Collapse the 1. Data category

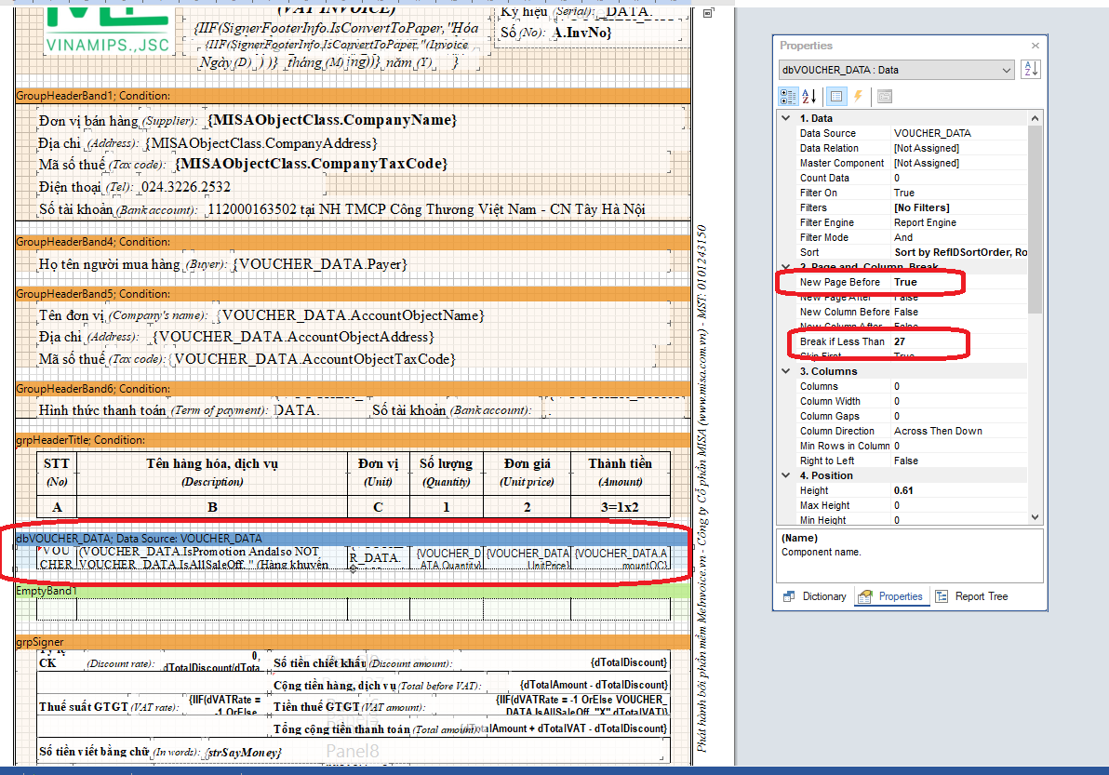click(786, 118)
